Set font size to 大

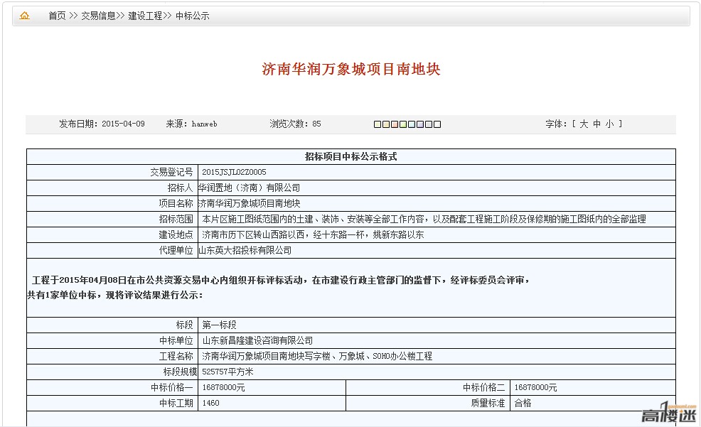coord(584,124)
